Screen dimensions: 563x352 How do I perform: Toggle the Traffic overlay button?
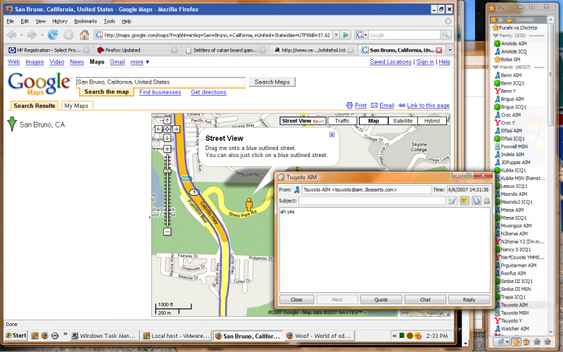[341, 121]
